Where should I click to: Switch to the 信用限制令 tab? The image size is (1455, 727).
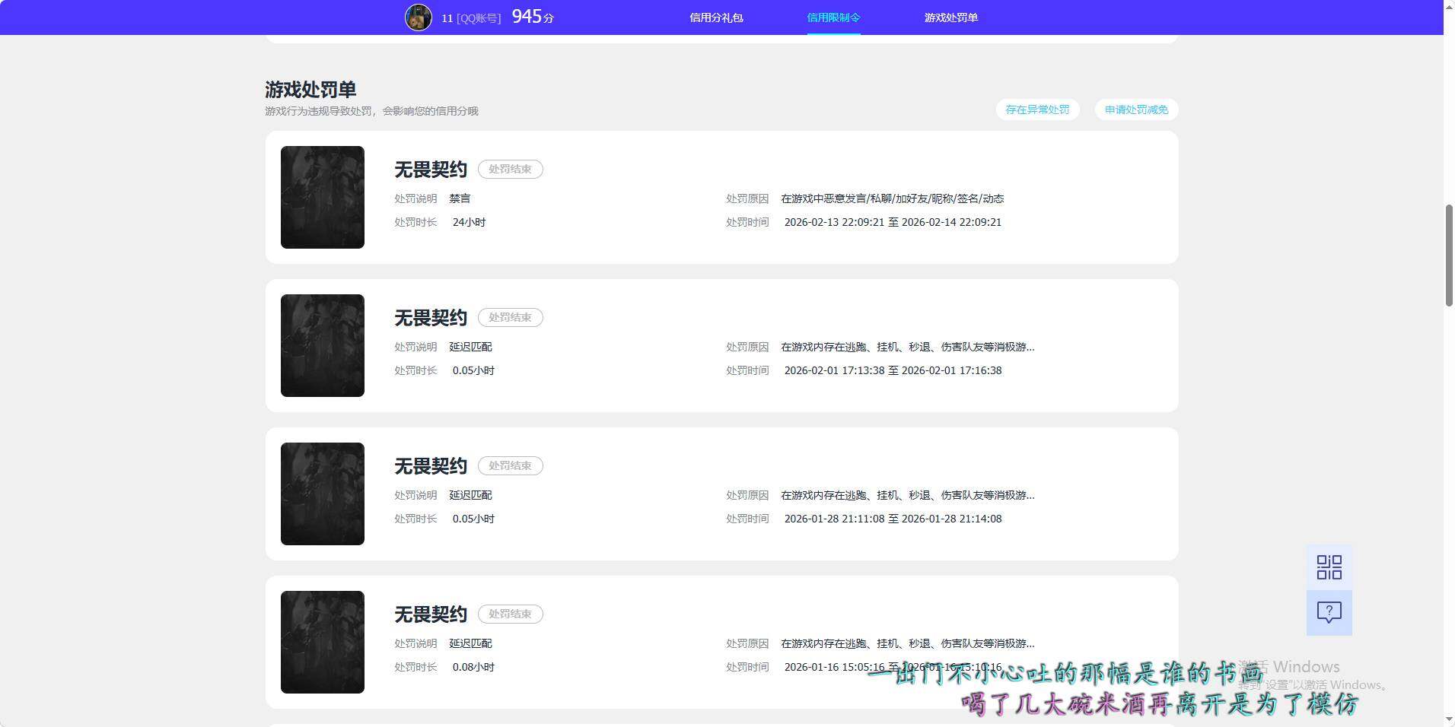833,17
